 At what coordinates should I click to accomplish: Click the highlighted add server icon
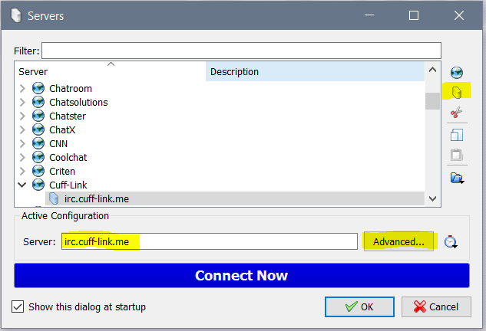point(457,92)
